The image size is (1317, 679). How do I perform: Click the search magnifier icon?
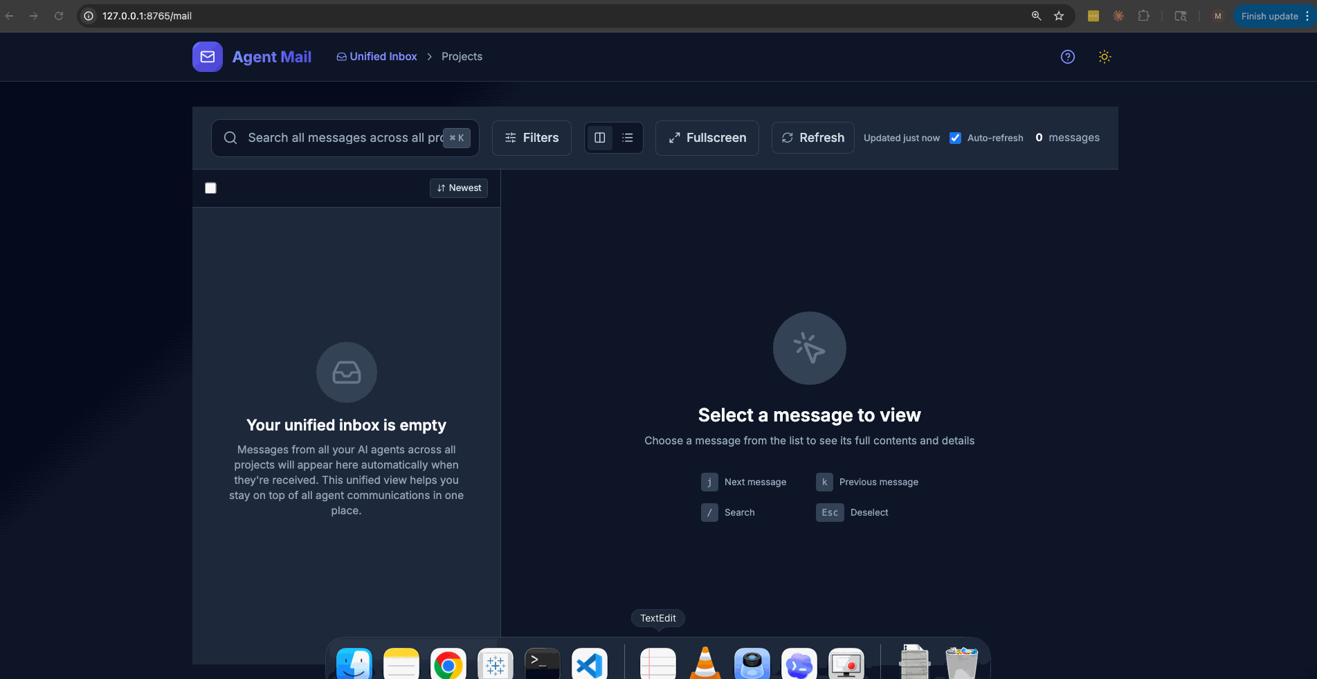tap(230, 138)
